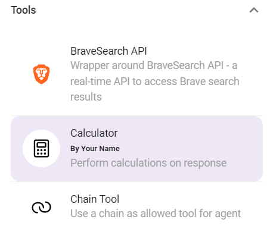
Task: Click the 'By Your Name' author label
Action: tap(95, 149)
